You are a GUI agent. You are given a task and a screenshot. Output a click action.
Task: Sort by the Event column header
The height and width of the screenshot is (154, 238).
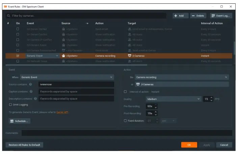30,23
